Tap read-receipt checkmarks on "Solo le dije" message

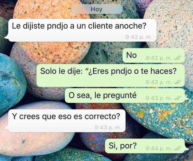coord(177,82)
